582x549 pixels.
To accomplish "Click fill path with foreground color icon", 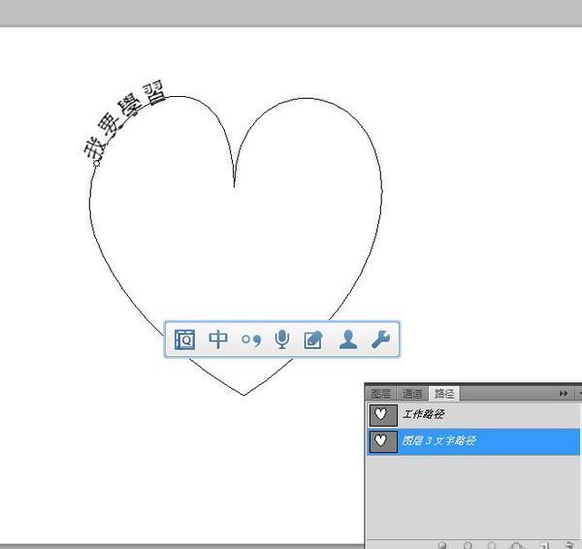I will (x=443, y=545).
